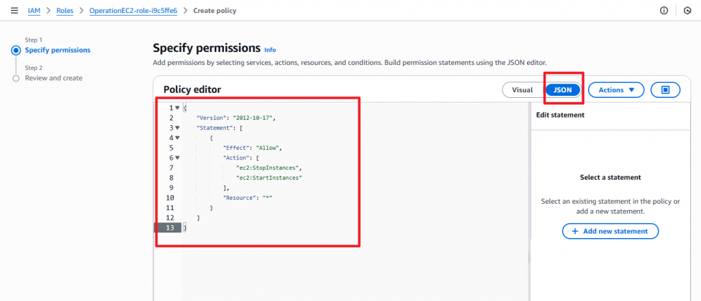Collapse the Action array on line 6
This screenshot has width=701, height=301.
point(177,157)
